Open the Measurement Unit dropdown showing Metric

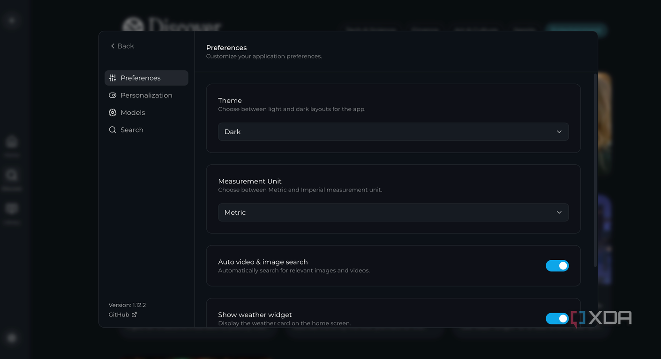pyautogui.click(x=393, y=212)
